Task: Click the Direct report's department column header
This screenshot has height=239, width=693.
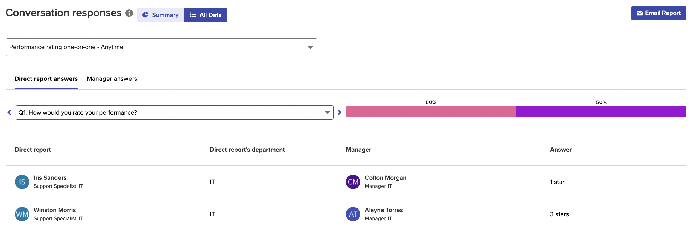Action: coord(247,150)
